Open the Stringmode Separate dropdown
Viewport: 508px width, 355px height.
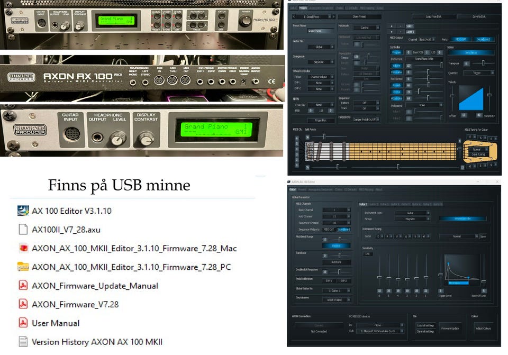321,62
